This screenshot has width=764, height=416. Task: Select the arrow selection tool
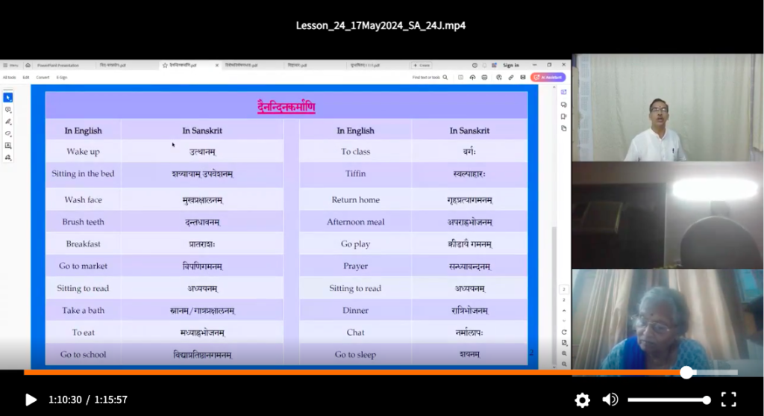[x=8, y=97]
